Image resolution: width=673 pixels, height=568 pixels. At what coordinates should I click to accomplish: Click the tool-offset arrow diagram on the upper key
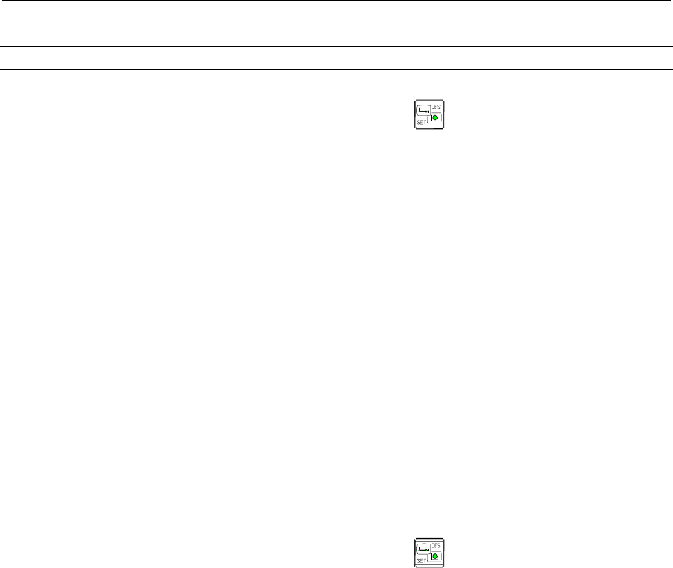pos(424,110)
